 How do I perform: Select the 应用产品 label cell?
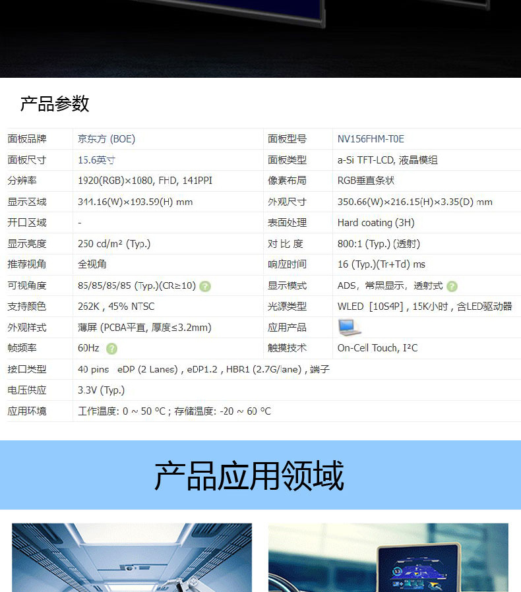pos(287,328)
